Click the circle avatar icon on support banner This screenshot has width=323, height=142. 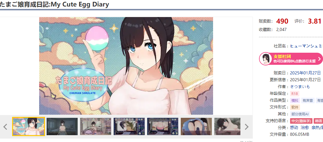[266, 59]
